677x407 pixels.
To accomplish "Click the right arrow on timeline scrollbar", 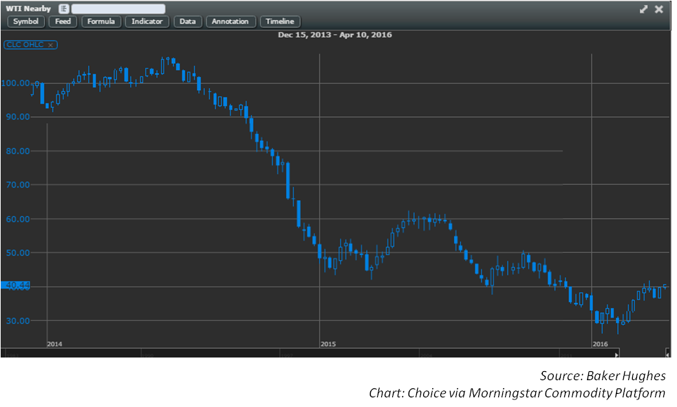I will pyautogui.click(x=616, y=355).
